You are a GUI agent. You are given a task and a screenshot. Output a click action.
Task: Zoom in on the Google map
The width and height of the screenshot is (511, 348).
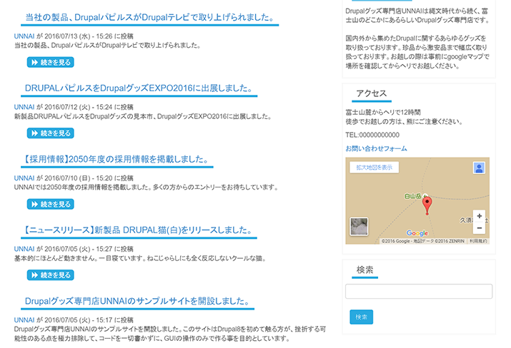[x=479, y=215]
